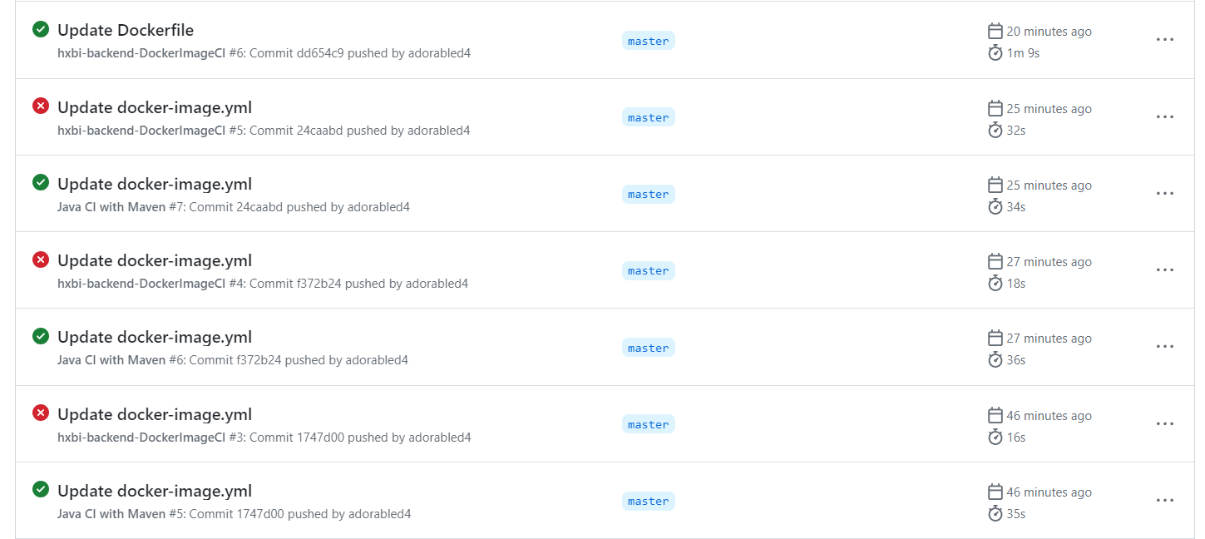
Task: Show more options for DockerImageCI #3 run
Action: click(1164, 424)
